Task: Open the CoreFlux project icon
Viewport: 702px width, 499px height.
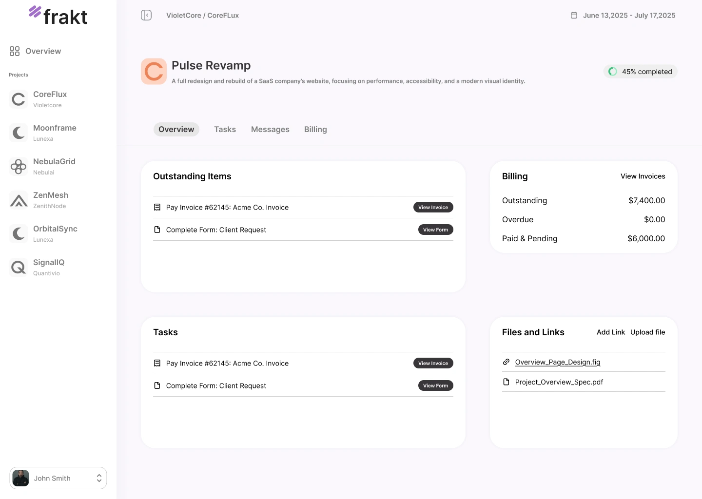Action: (19, 99)
